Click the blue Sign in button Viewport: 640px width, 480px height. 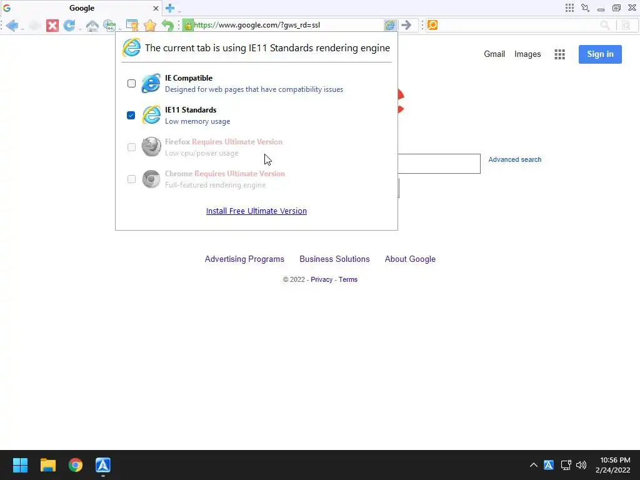pos(600,54)
